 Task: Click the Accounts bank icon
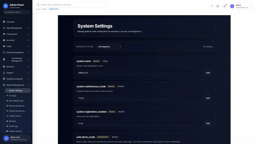click(4, 40)
